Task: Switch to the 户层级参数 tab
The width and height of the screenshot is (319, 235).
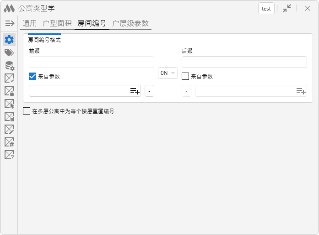Action: tap(130, 23)
